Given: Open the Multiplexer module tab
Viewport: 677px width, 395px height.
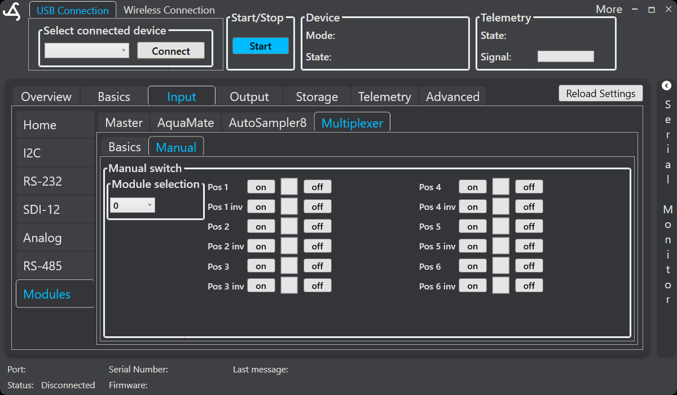Looking at the screenshot, I should point(352,122).
